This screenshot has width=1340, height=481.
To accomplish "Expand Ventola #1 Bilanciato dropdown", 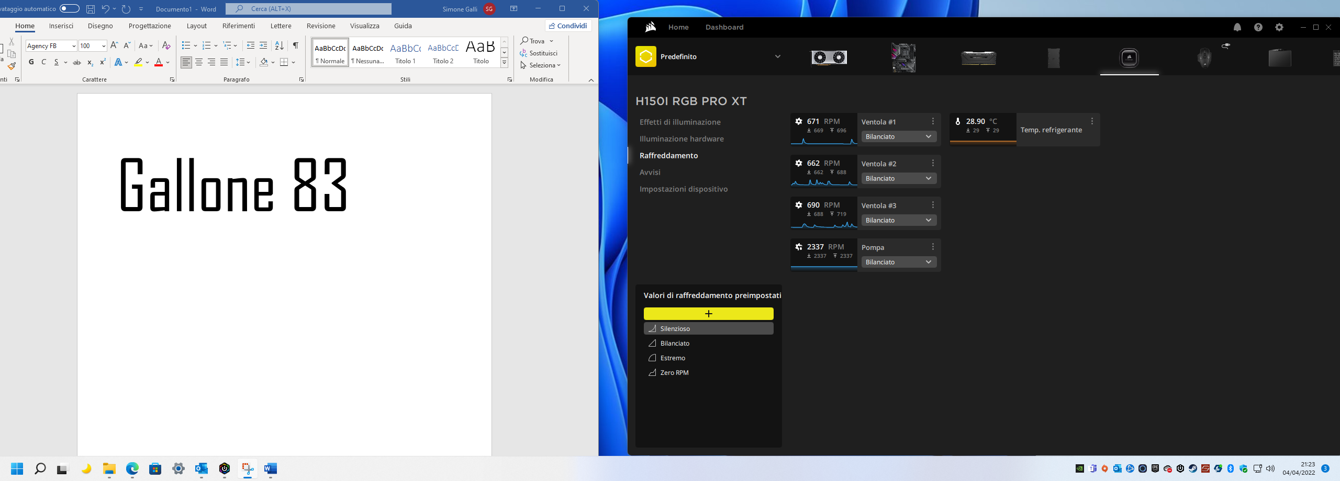I will 898,136.
